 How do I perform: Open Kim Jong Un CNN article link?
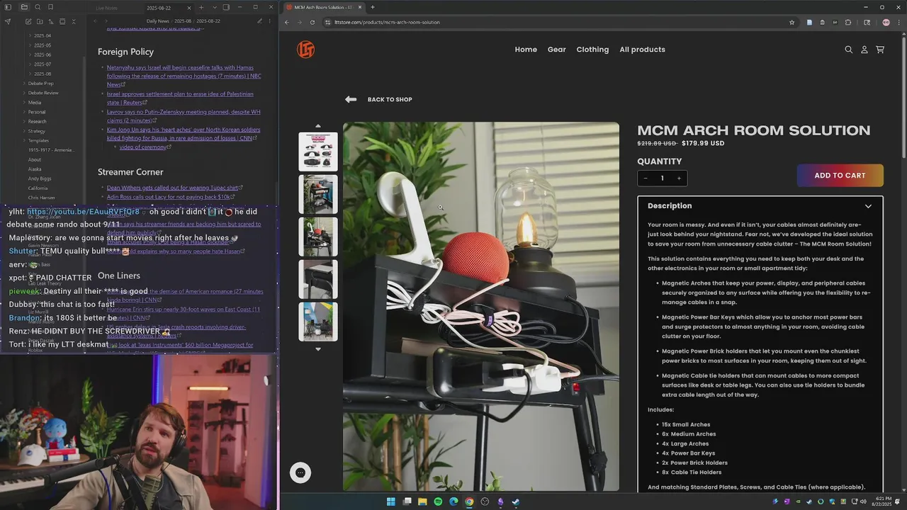[184, 134]
